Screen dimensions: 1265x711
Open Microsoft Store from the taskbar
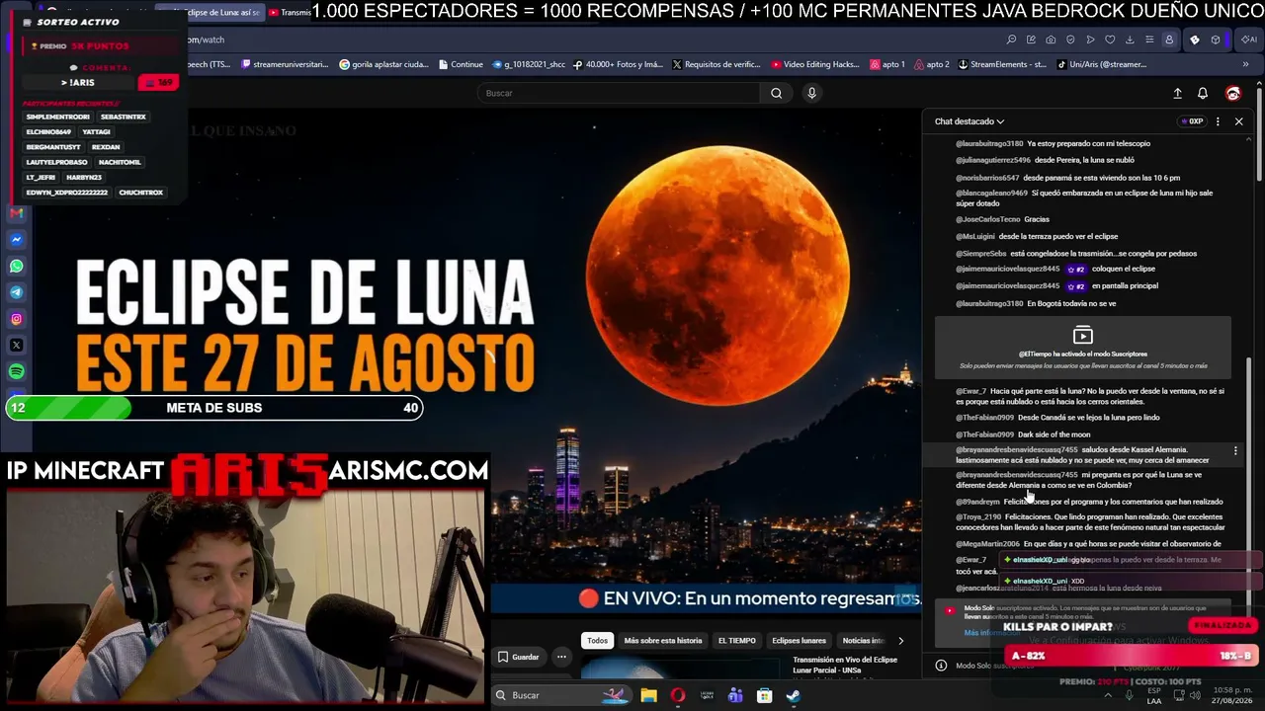click(x=764, y=695)
